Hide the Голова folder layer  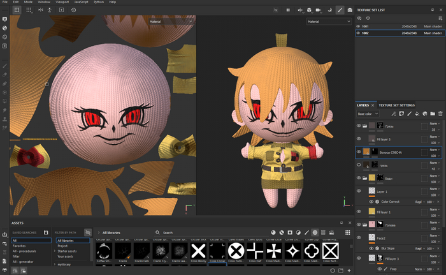point(359,225)
